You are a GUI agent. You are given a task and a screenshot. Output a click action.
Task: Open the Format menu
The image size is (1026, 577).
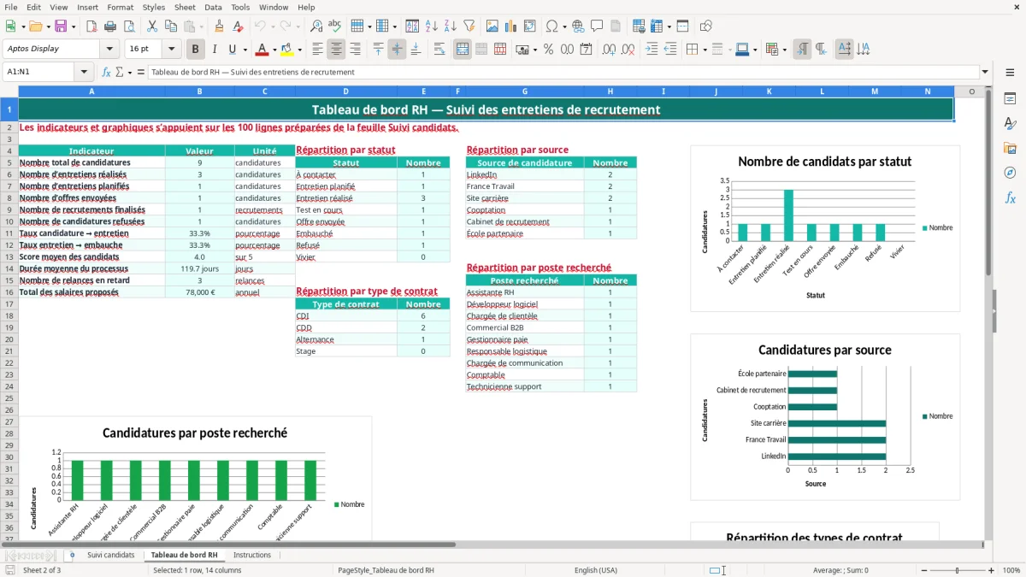121,7
